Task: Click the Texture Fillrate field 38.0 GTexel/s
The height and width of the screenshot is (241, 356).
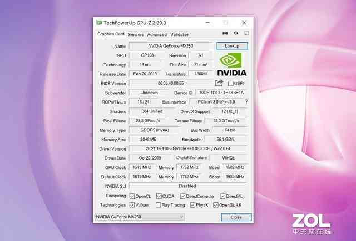Action: tap(226, 121)
